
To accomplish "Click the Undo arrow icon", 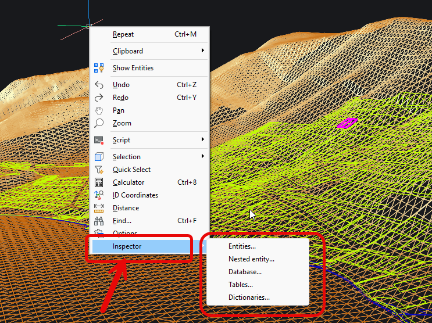I will (99, 85).
